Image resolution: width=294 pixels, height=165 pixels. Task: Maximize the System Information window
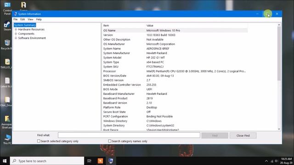[267, 14]
